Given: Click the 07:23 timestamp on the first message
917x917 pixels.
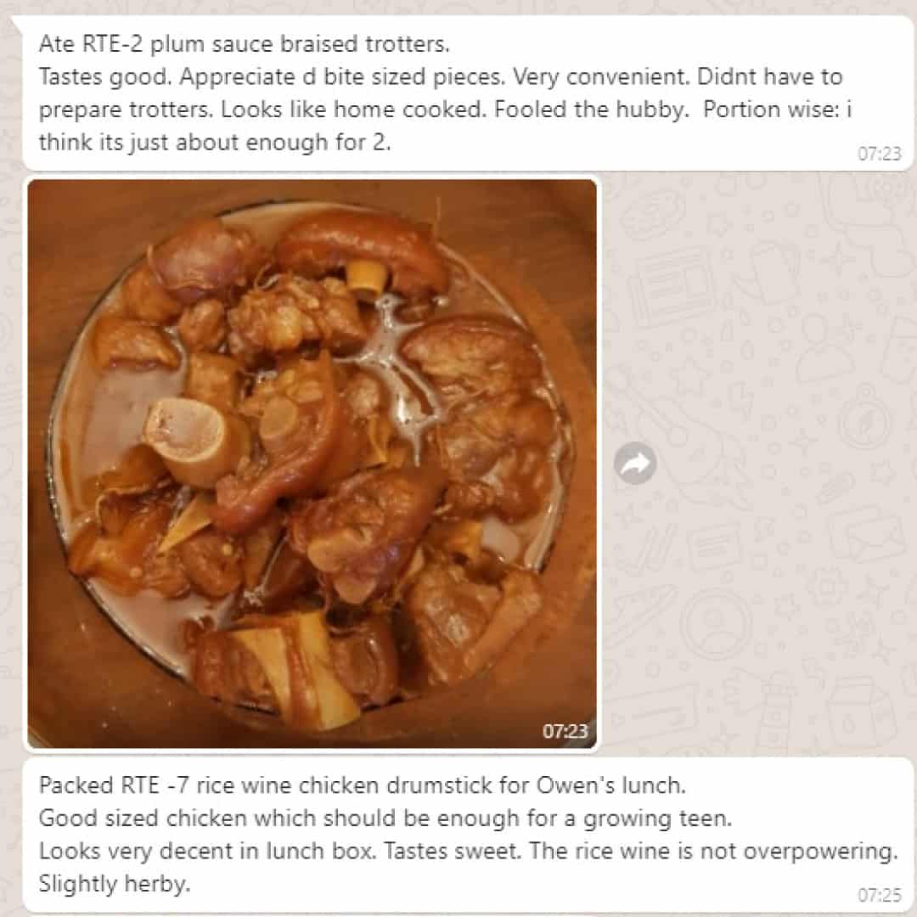Looking at the screenshot, I should tap(879, 154).
